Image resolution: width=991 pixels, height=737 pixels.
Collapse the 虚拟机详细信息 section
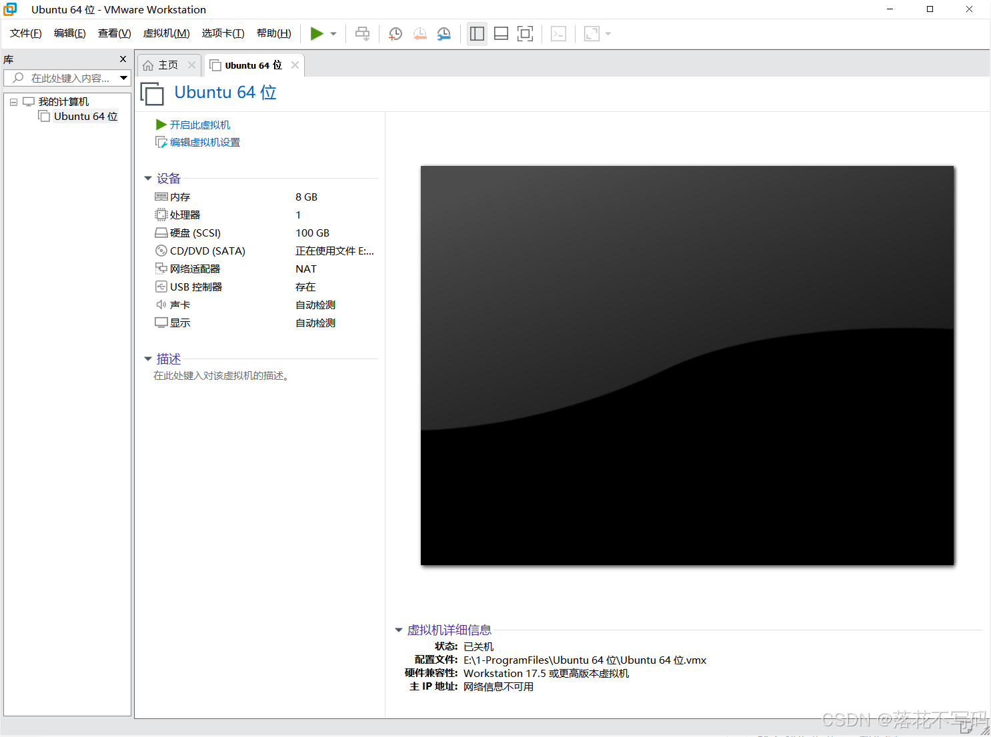click(399, 630)
